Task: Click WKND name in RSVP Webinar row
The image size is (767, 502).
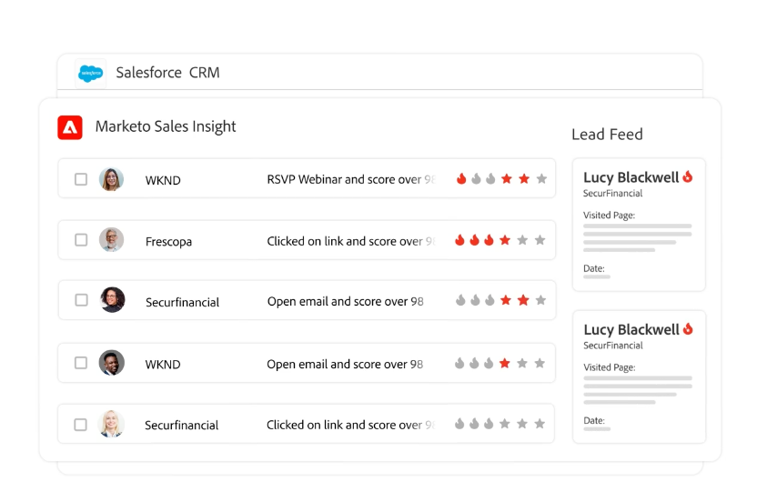Action: (163, 180)
